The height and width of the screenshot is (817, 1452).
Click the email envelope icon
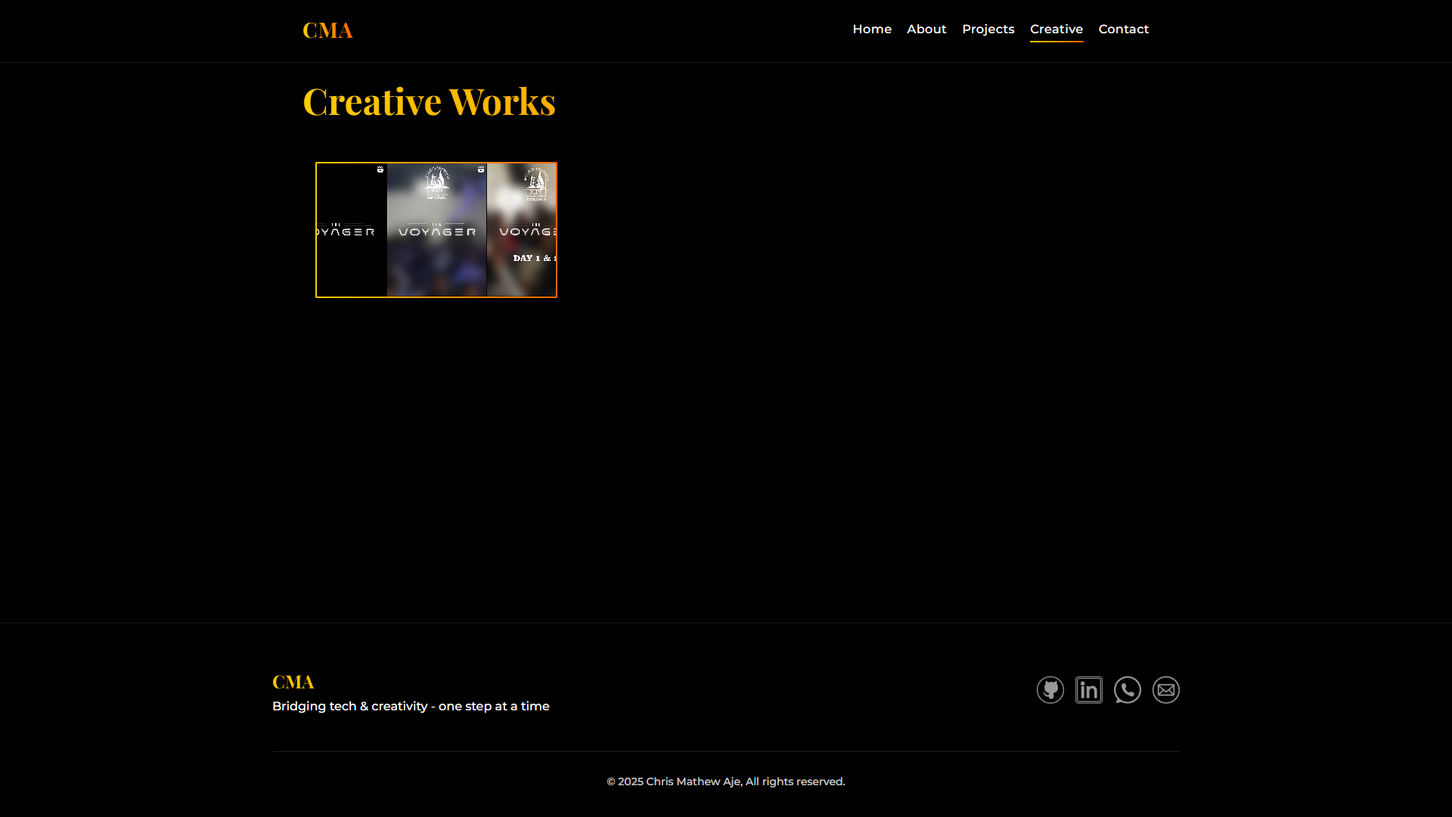[1165, 690]
